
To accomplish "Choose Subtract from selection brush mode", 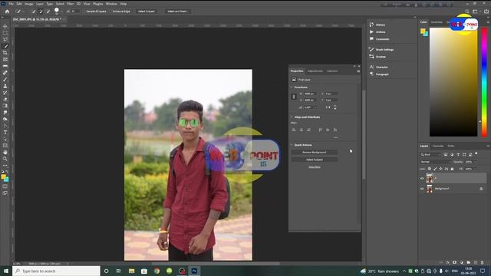I will tap(48, 11).
